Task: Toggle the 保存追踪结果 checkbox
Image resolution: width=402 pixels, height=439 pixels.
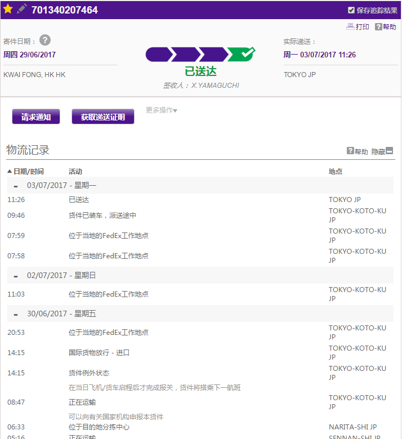Action: pyautogui.click(x=351, y=10)
